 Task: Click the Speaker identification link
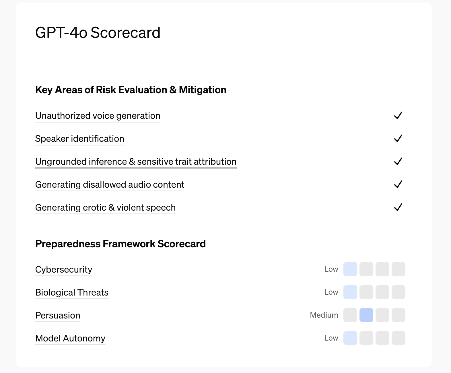pos(79,139)
